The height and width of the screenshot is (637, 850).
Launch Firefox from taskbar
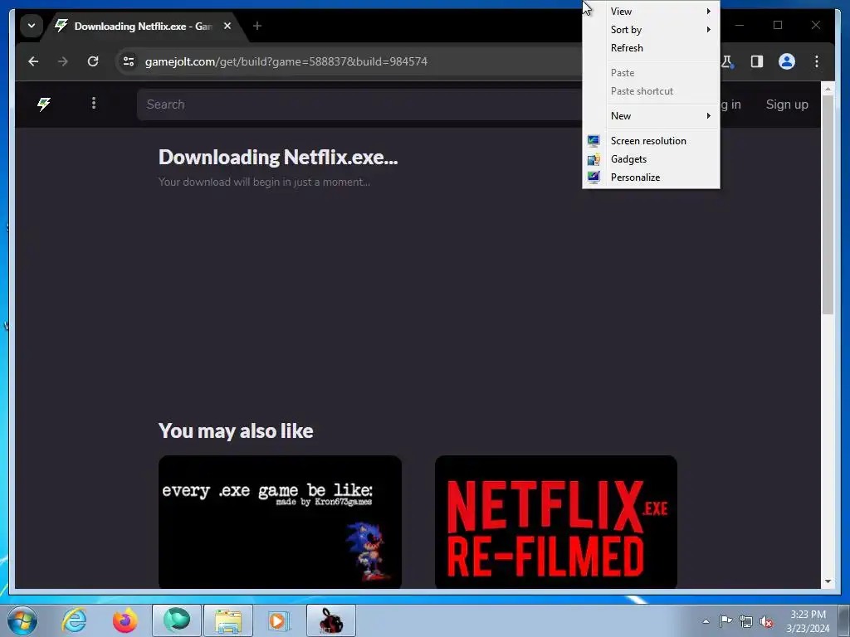(125, 620)
